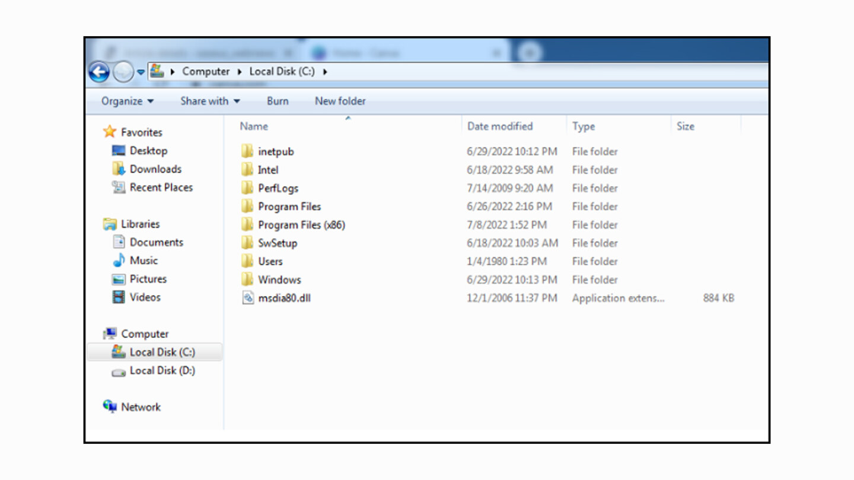Select the msdia80.dll file name
The width and height of the screenshot is (854, 480).
pos(284,298)
